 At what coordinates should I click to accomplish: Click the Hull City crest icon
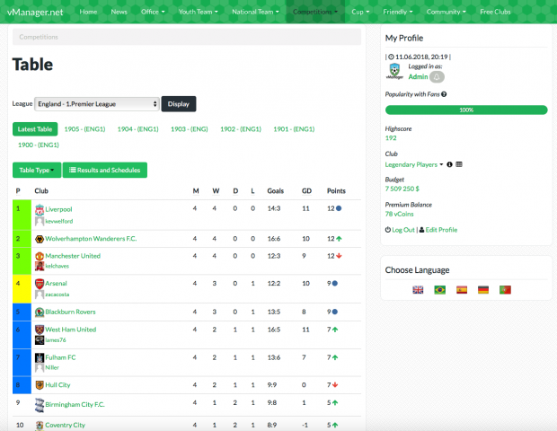(40, 385)
